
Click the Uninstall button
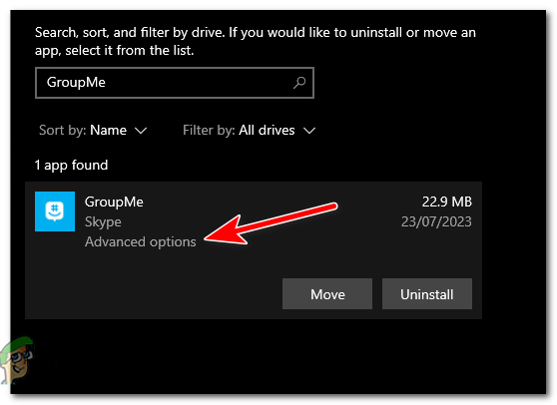coord(427,294)
